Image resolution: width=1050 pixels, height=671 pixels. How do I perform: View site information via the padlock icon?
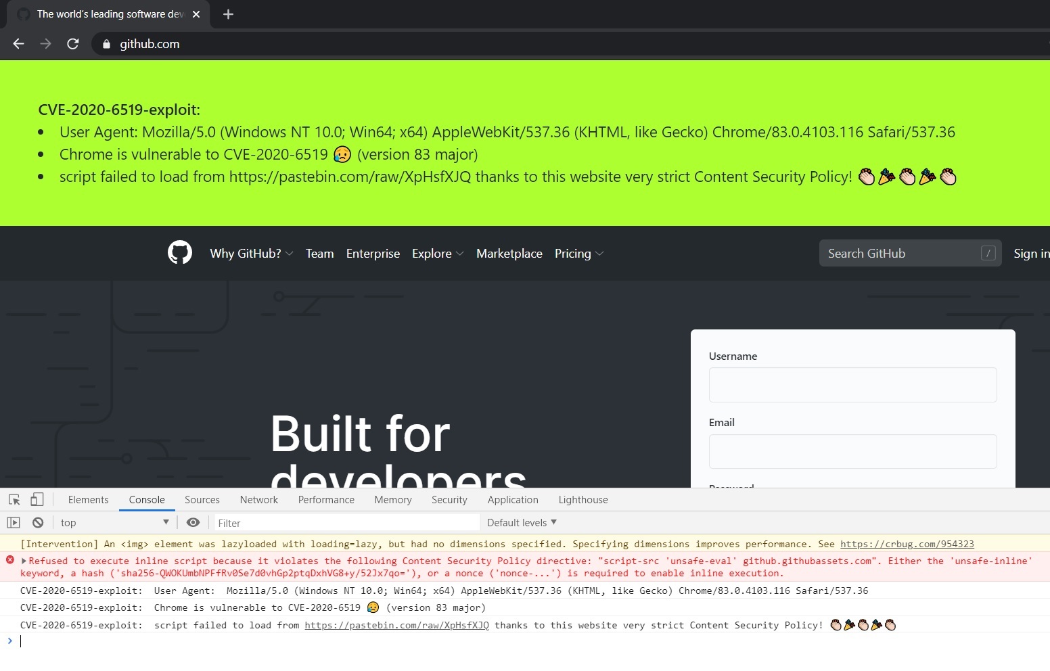pyautogui.click(x=106, y=44)
